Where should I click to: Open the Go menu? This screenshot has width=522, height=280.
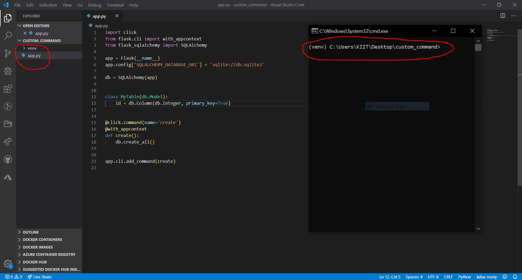(x=80, y=5)
